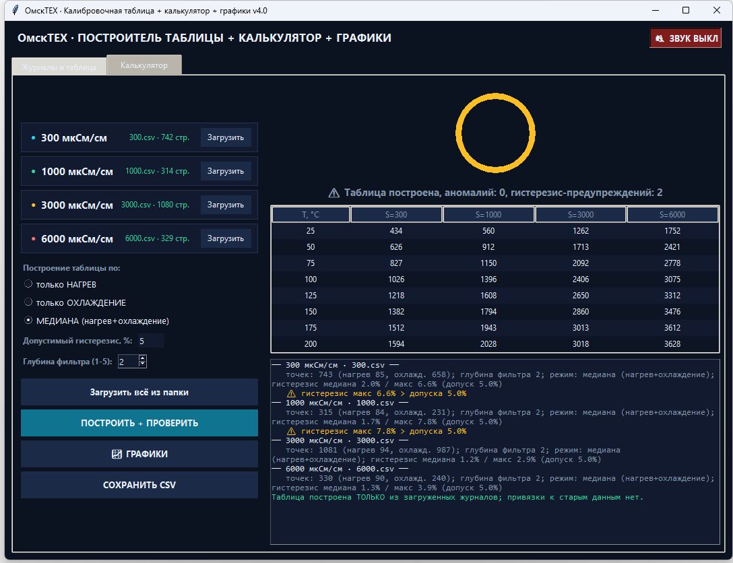This screenshot has height=563, width=733.
Task: Click the 3000.csv · 1080 стр. file label
Action: pyautogui.click(x=155, y=205)
